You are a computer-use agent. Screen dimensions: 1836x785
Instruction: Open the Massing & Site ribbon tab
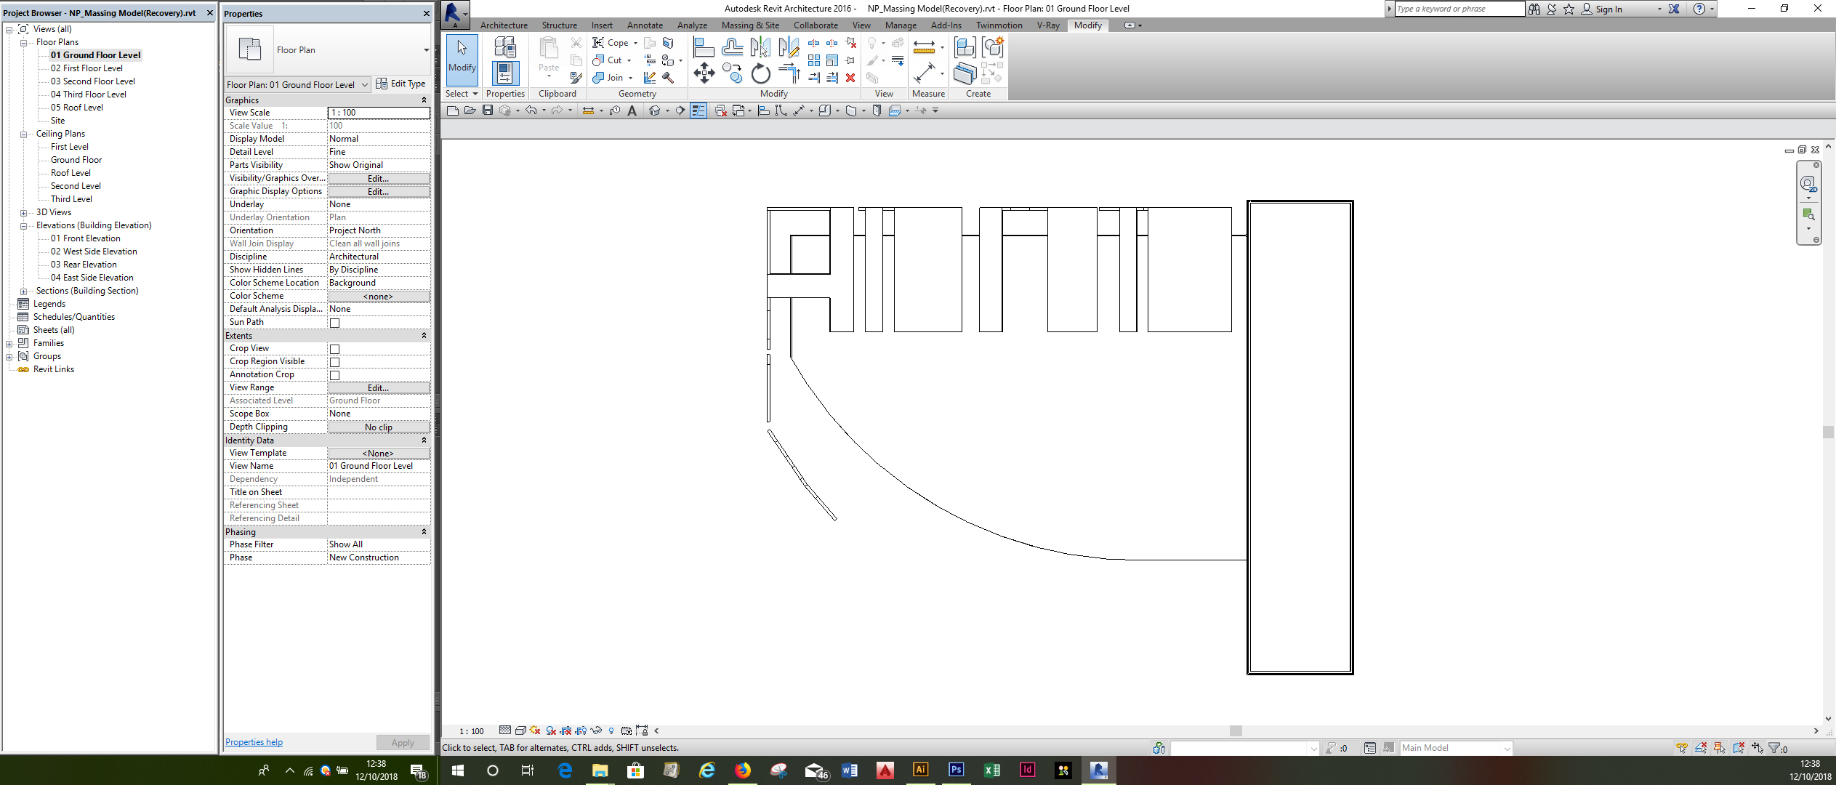pos(749,25)
